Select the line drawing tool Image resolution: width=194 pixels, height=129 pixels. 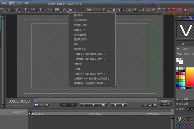(9, 10)
